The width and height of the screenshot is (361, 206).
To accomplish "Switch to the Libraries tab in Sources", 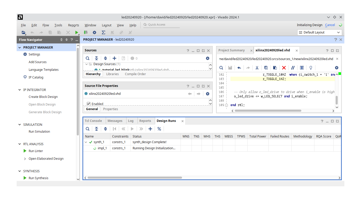I will (x=112, y=74).
